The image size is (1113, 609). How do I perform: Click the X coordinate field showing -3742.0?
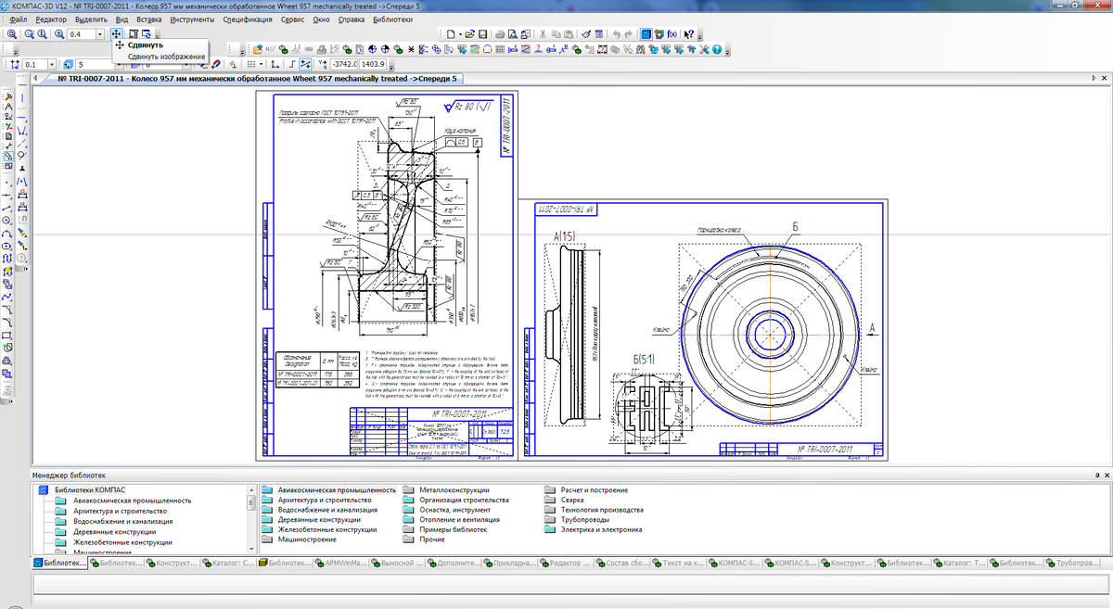343,64
